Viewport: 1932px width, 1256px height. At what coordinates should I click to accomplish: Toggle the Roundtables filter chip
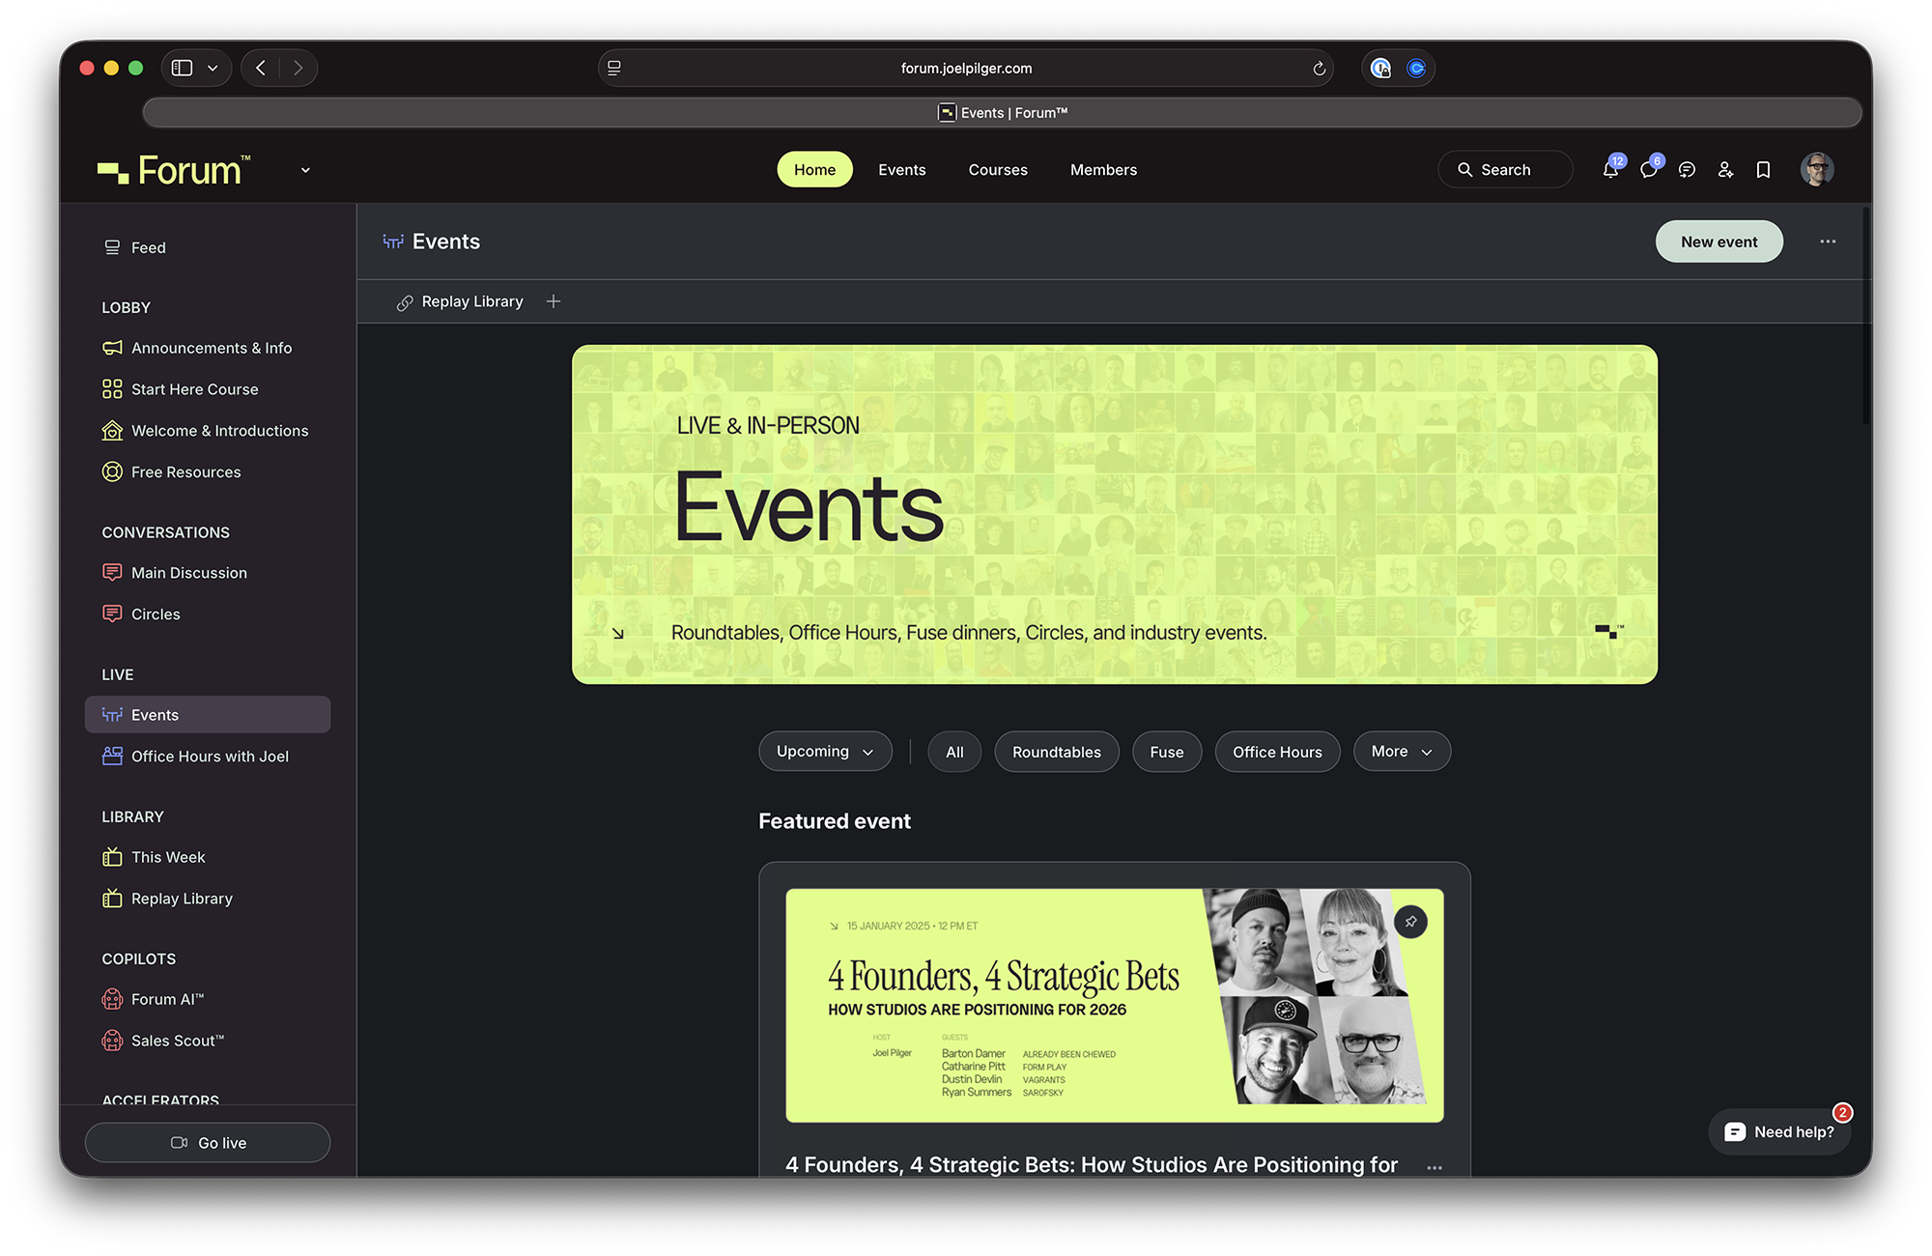click(x=1056, y=752)
